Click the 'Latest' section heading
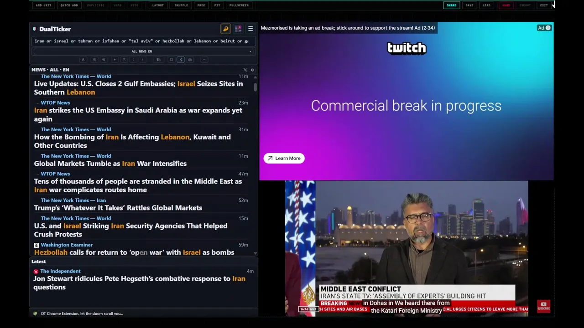 (38, 261)
